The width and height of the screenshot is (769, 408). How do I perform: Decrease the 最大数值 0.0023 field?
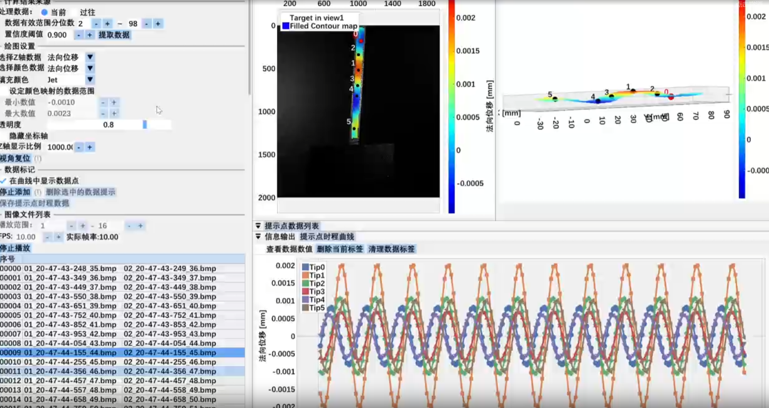pos(103,113)
